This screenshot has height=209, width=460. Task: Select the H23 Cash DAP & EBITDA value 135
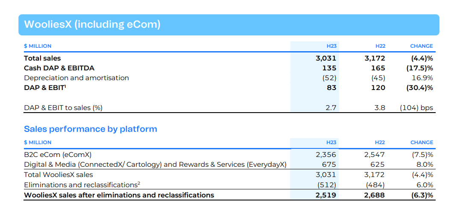[x=330, y=68]
